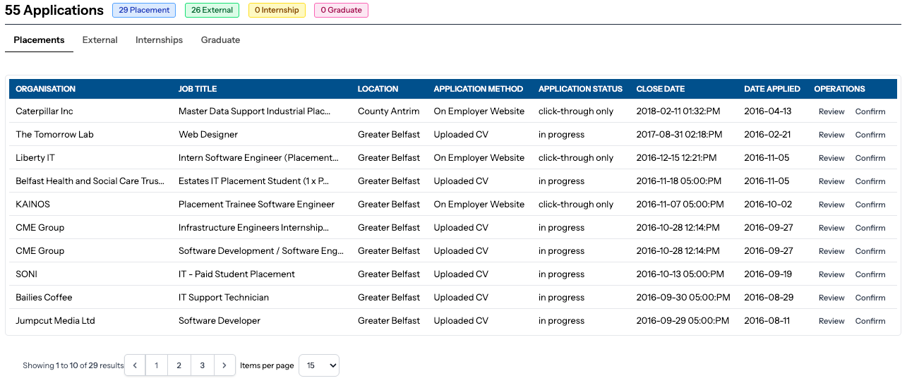Review the KAINOS application
The image size is (907, 383).
831,205
